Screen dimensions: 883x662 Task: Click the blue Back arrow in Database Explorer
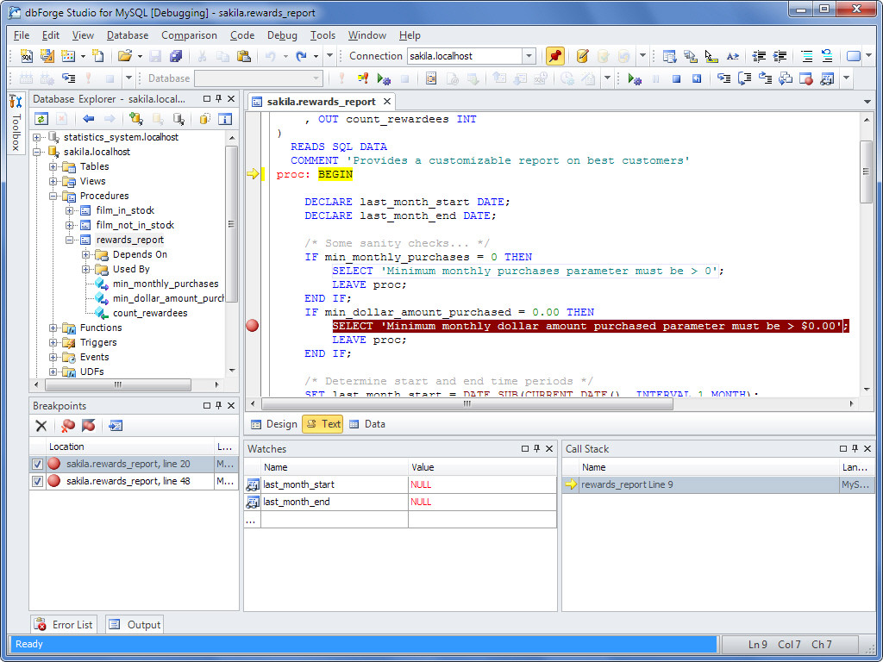tap(89, 119)
